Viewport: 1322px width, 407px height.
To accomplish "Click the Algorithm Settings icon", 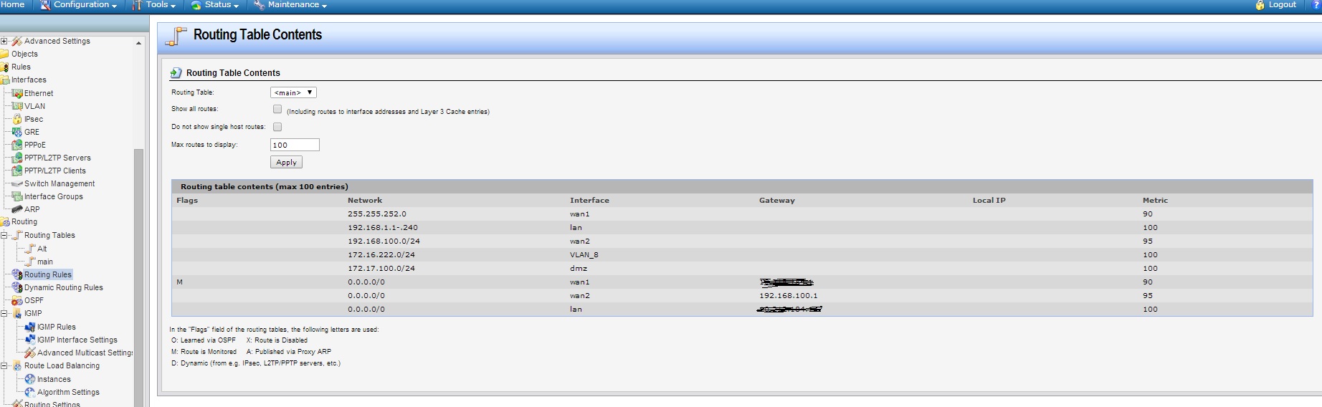I will click(x=30, y=392).
